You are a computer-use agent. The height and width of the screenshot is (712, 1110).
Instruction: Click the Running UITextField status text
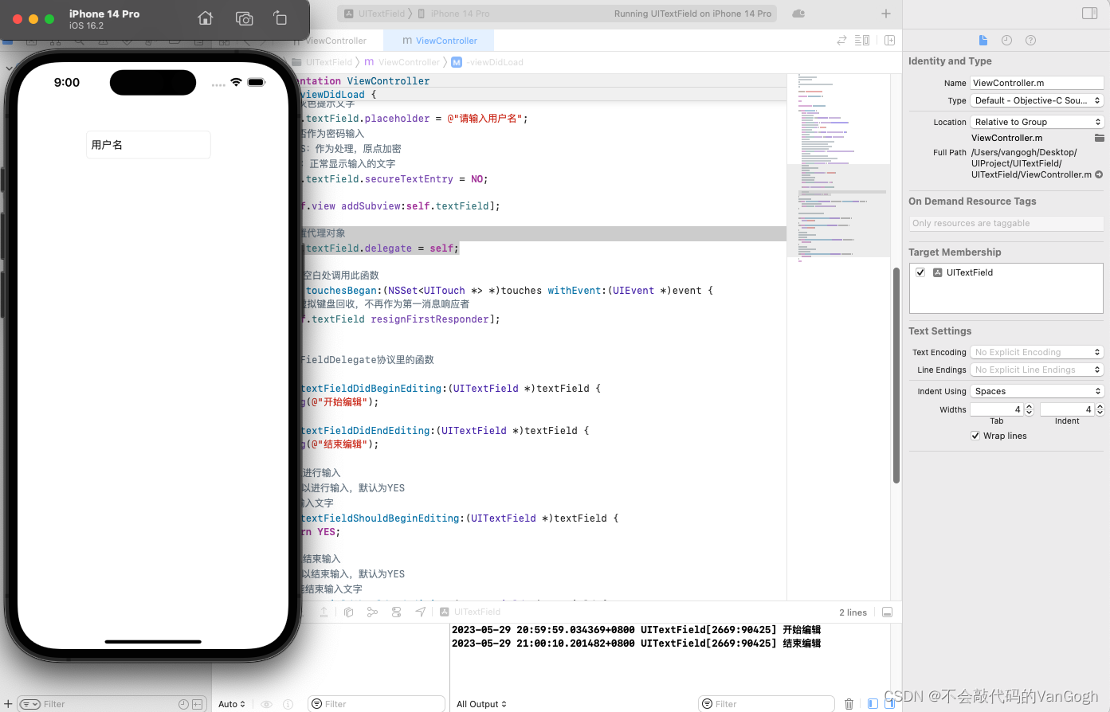(x=692, y=14)
